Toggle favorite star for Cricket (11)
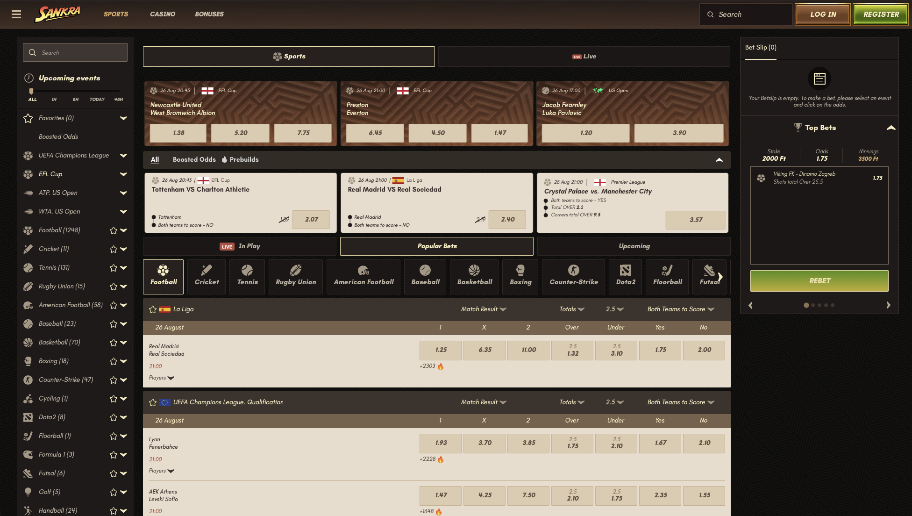This screenshot has height=516, width=912. click(x=113, y=249)
